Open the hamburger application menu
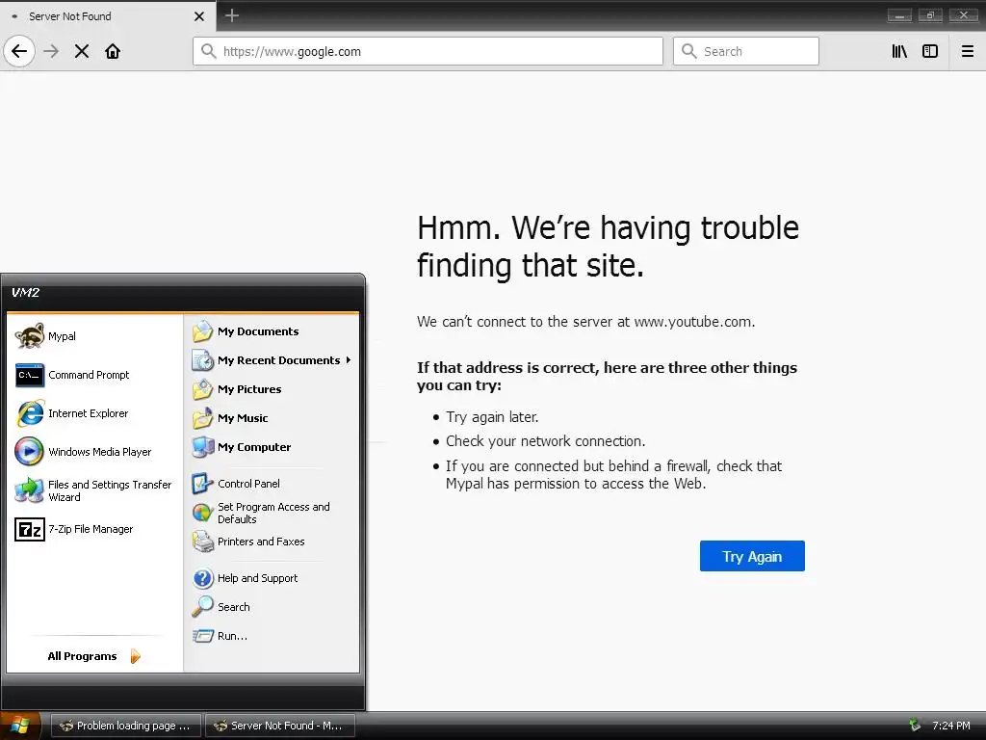This screenshot has width=986, height=740. tap(968, 51)
